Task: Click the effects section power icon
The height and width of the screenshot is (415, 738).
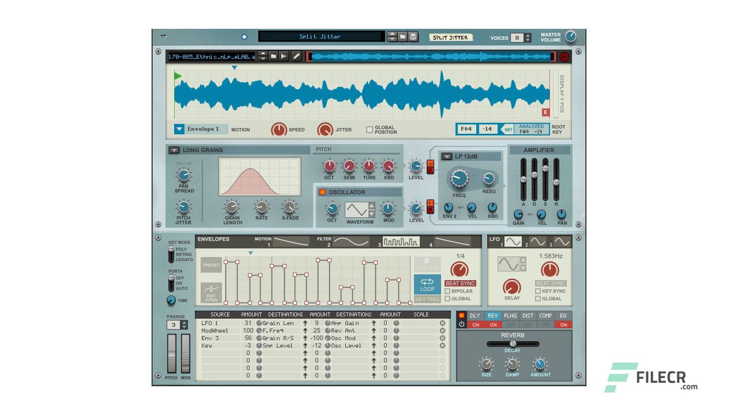Action: [x=461, y=320]
